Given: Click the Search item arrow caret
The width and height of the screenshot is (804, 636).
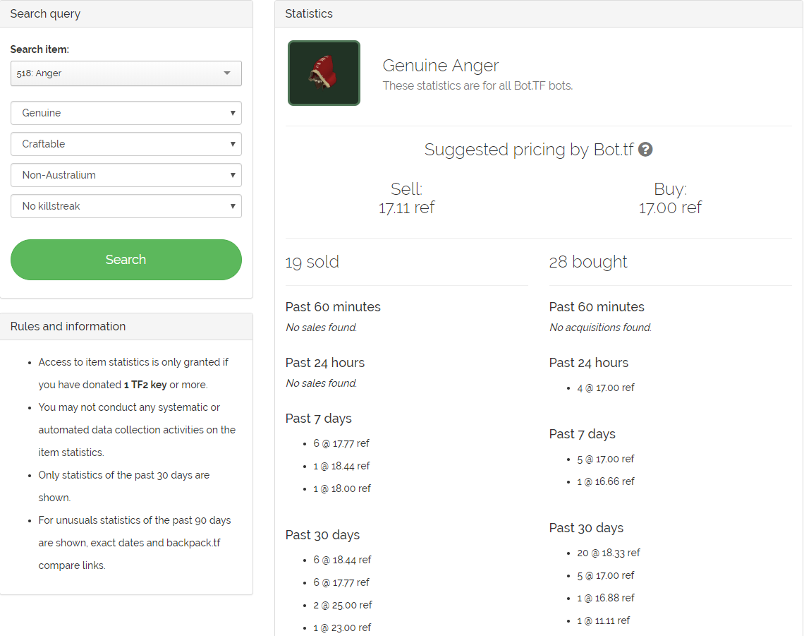Looking at the screenshot, I should pyautogui.click(x=227, y=73).
